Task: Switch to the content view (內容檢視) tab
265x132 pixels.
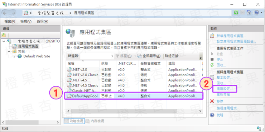Action: [95, 121]
